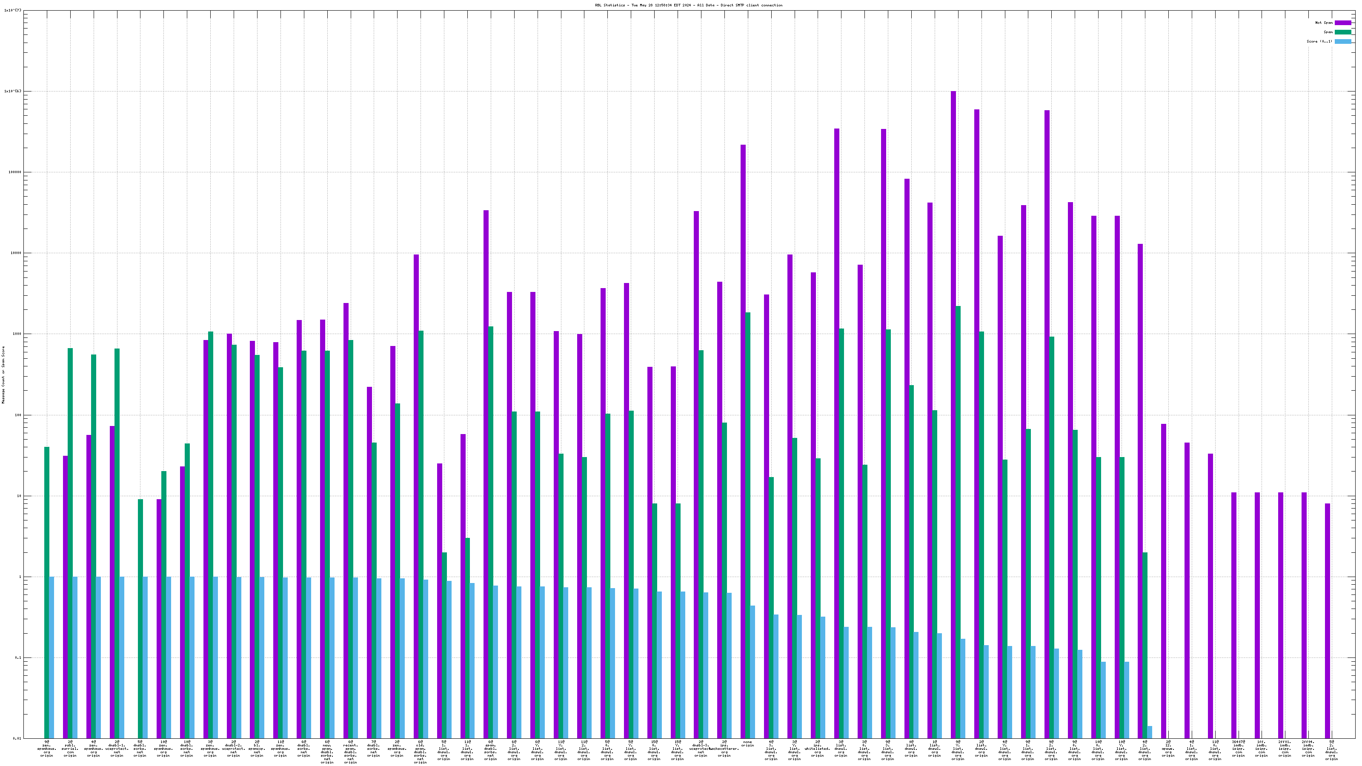
Task: Click the 'none origin' x-axis label
Action: [747, 744]
